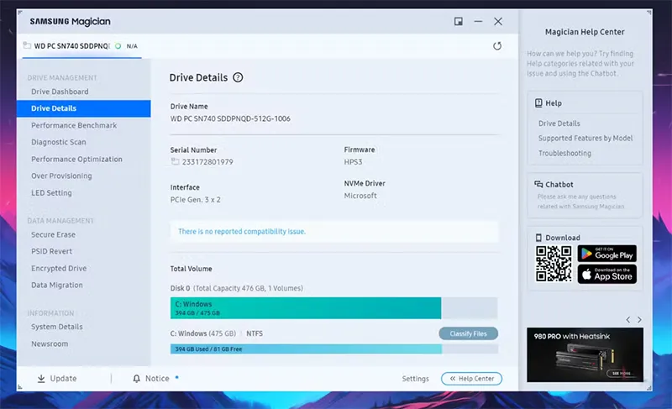Click the refresh icon in top bar
Screen dimensions: 672x409
click(x=497, y=46)
